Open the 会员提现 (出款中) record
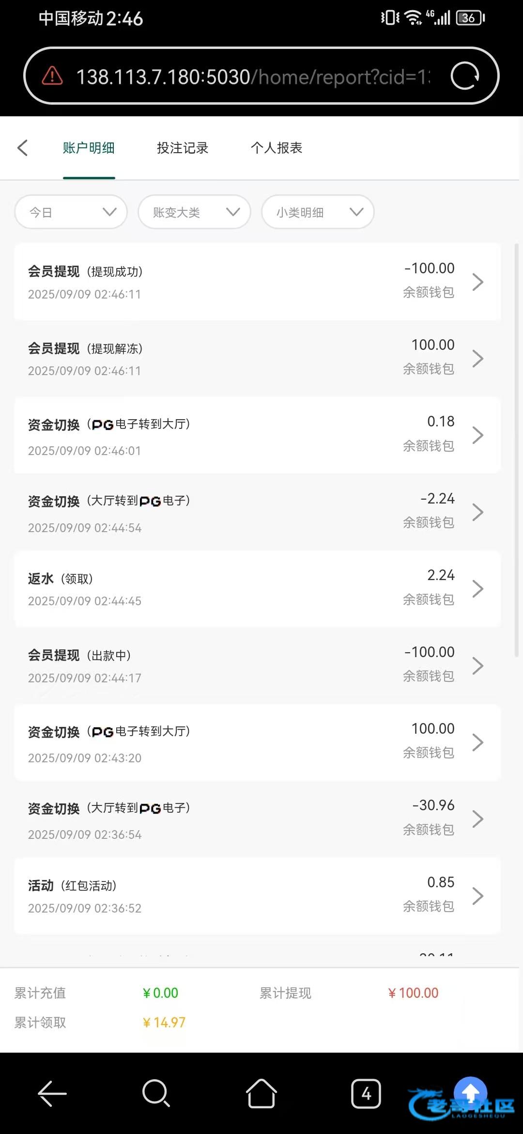The width and height of the screenshot is (523, 1134). (x=257, y=665)
